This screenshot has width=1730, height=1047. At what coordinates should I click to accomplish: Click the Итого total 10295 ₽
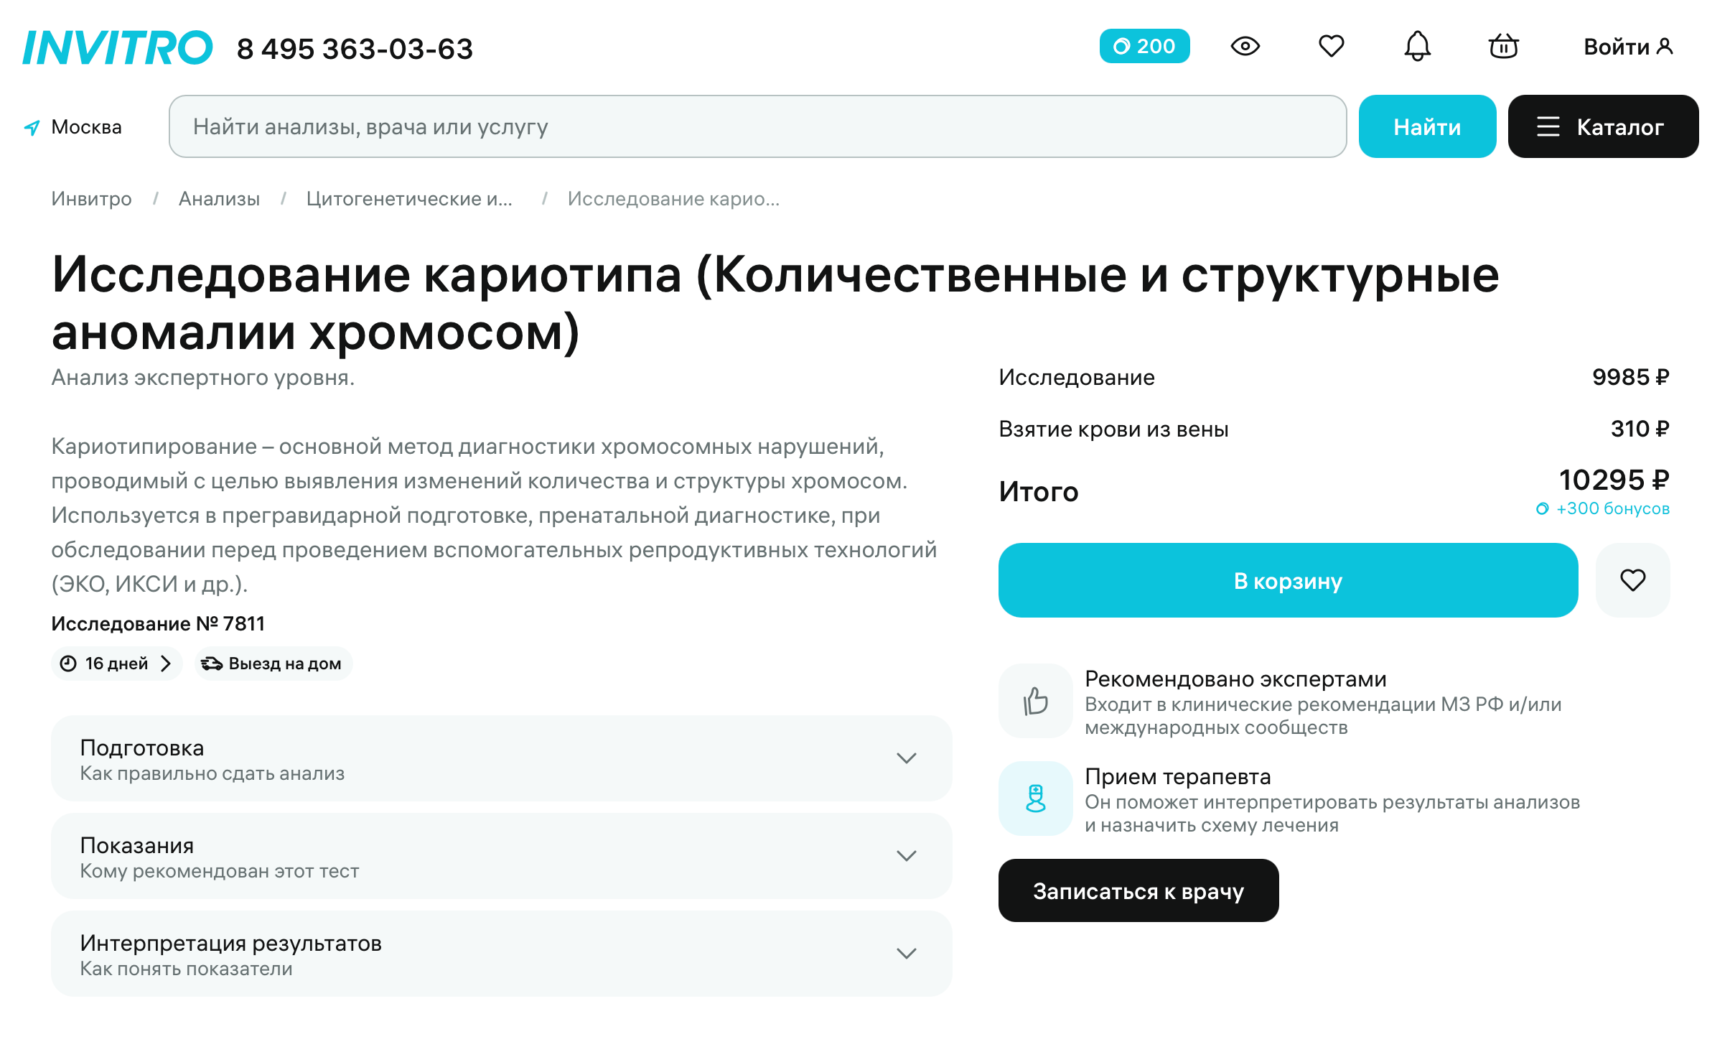(x=1614, y=480)
